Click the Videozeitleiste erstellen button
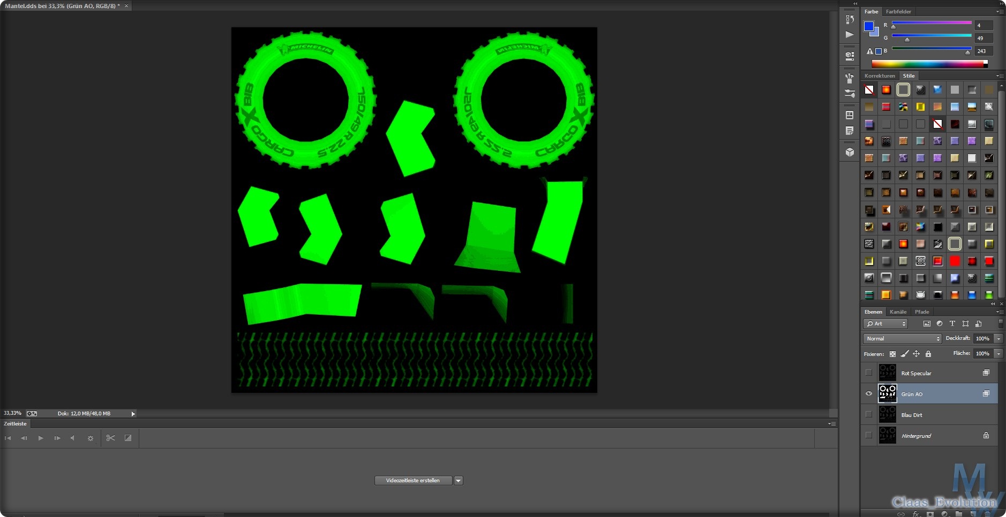This screenshot has width=1006, height=517. tap(412, 481)
